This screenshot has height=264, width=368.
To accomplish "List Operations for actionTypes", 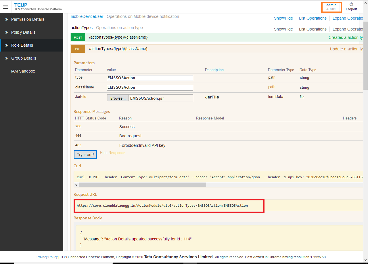I will click(x=313, y=29).
